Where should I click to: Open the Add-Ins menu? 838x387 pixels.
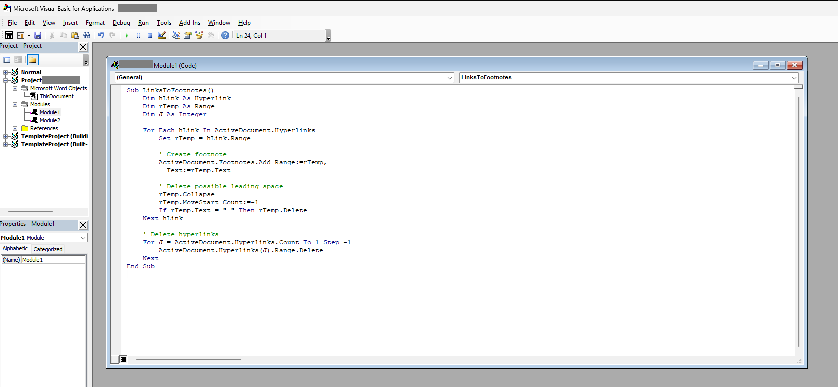tap(190, 23)
